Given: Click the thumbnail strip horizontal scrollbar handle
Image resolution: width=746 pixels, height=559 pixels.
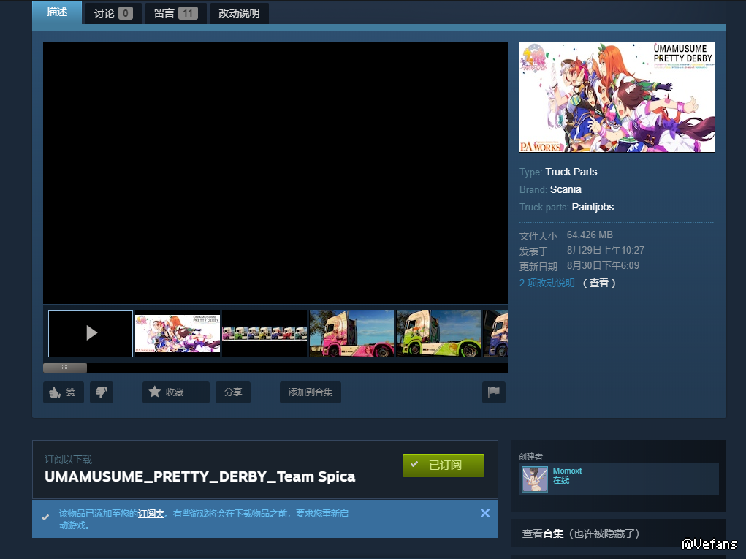Looking at the screenshot, I should point(65,368).
